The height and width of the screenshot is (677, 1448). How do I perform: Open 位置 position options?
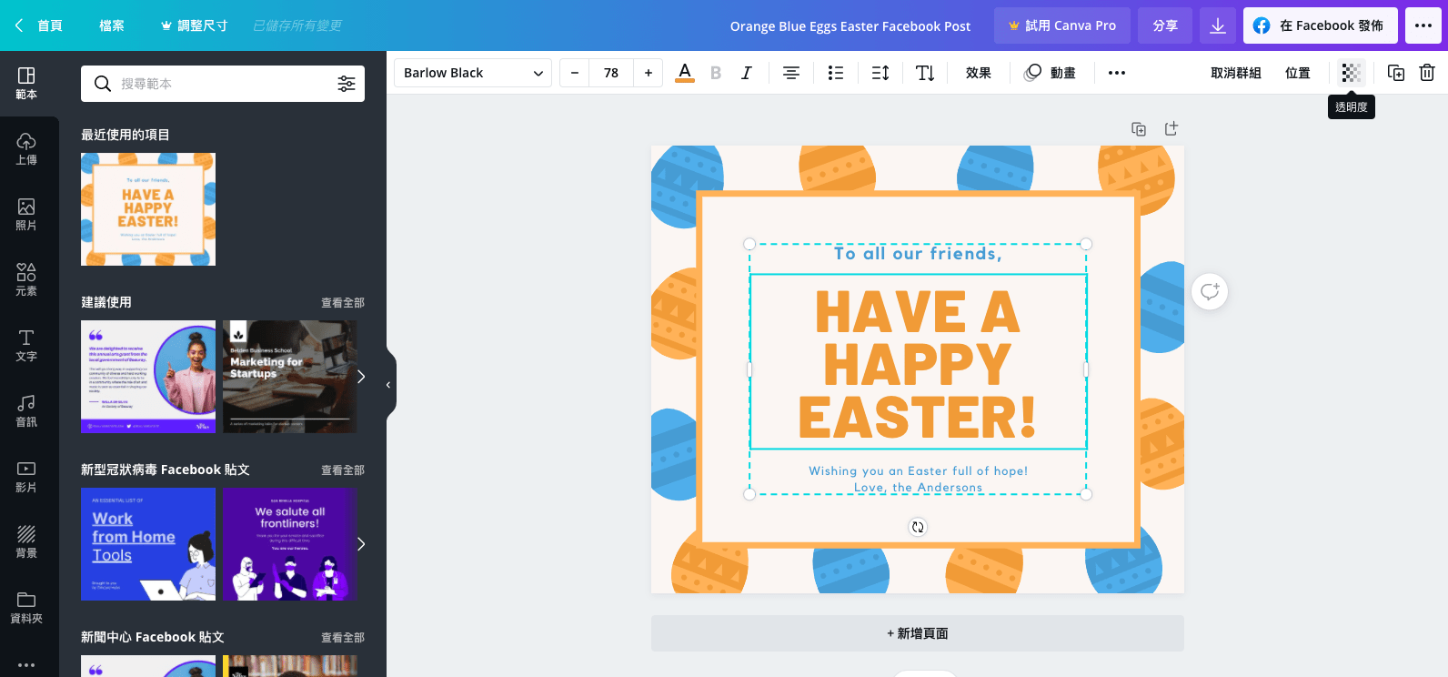tap(1298, 73)
